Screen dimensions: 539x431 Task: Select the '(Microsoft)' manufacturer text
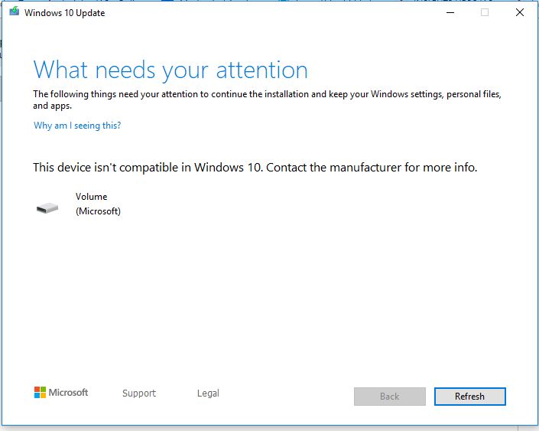99,211
